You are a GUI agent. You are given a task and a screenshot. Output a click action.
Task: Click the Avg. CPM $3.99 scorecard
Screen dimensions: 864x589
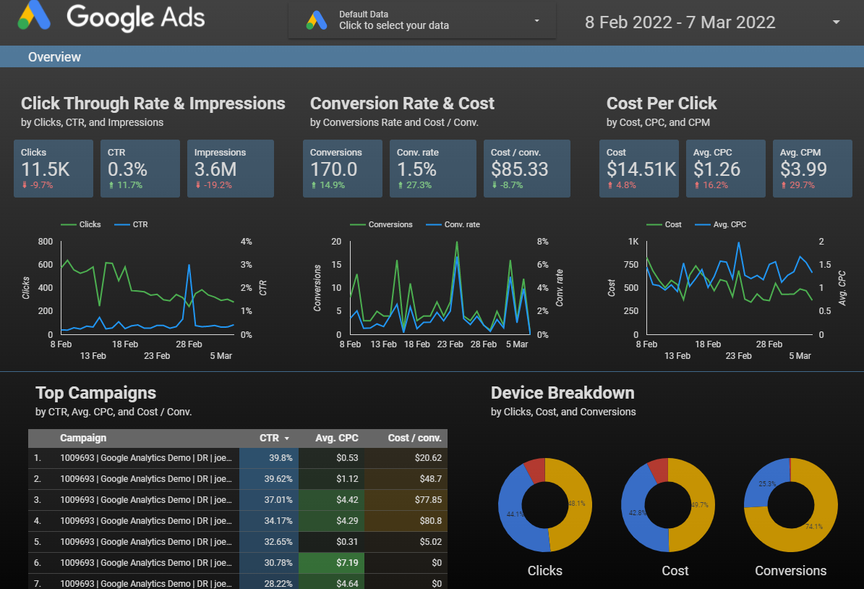click(812, 168)
